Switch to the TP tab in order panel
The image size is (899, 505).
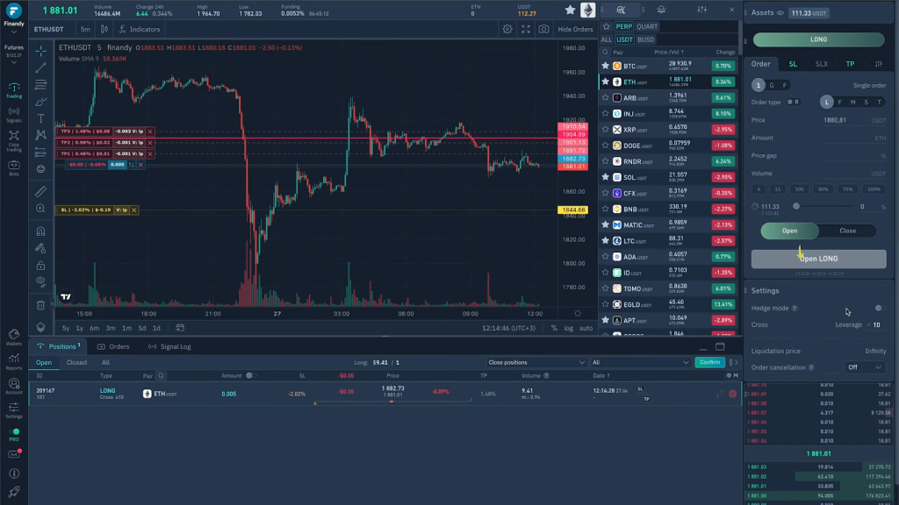[850, 64]
